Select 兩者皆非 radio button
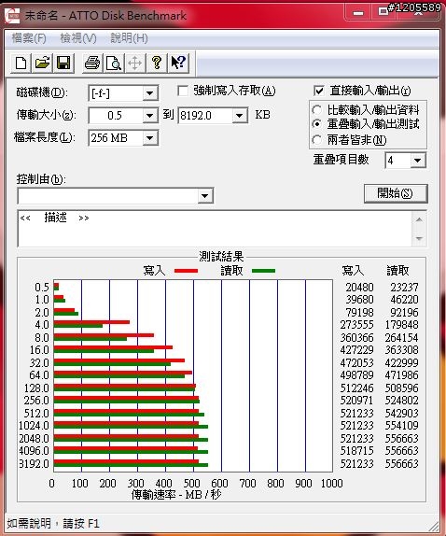 [x=317, y=139]
